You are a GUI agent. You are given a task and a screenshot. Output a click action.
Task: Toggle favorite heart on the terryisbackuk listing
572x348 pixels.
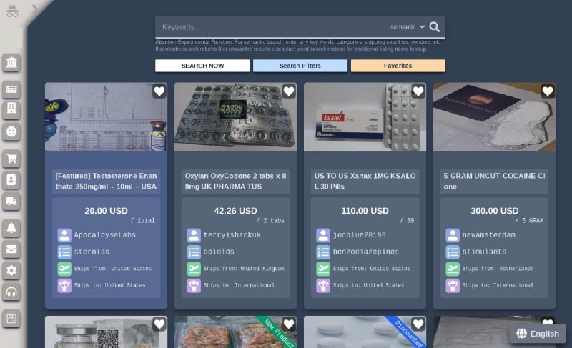coord(289,91)
